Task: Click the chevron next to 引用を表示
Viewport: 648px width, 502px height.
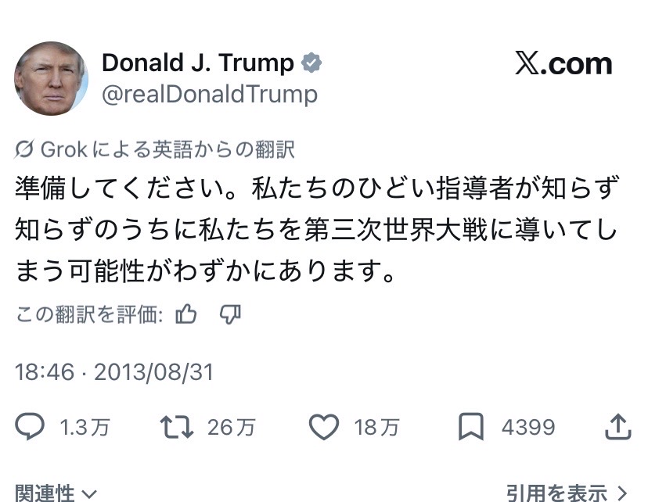Action: click(623, 493)
